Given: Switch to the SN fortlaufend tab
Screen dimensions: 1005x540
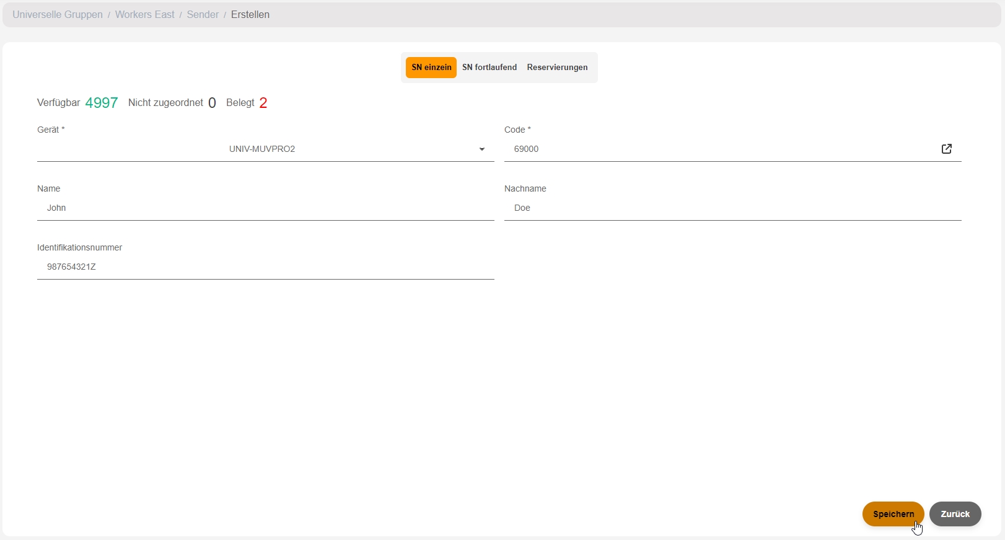Looking at the screenshot, I should tap(489, 68).
